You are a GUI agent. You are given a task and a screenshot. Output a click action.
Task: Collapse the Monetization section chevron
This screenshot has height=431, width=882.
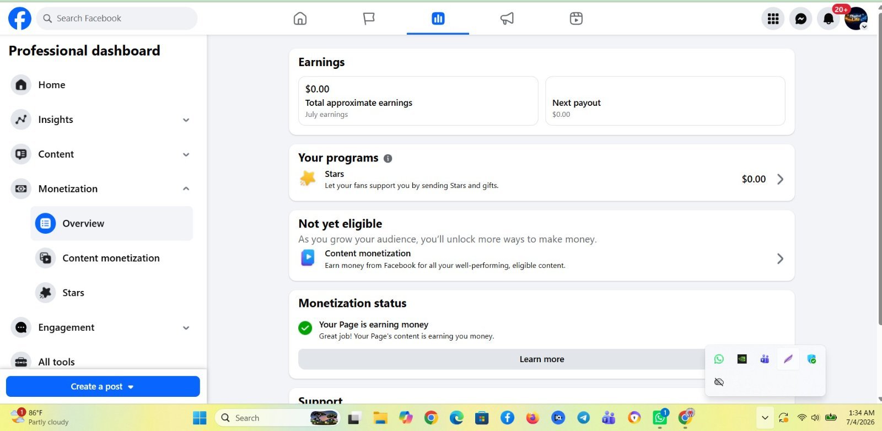pos(186,188)
